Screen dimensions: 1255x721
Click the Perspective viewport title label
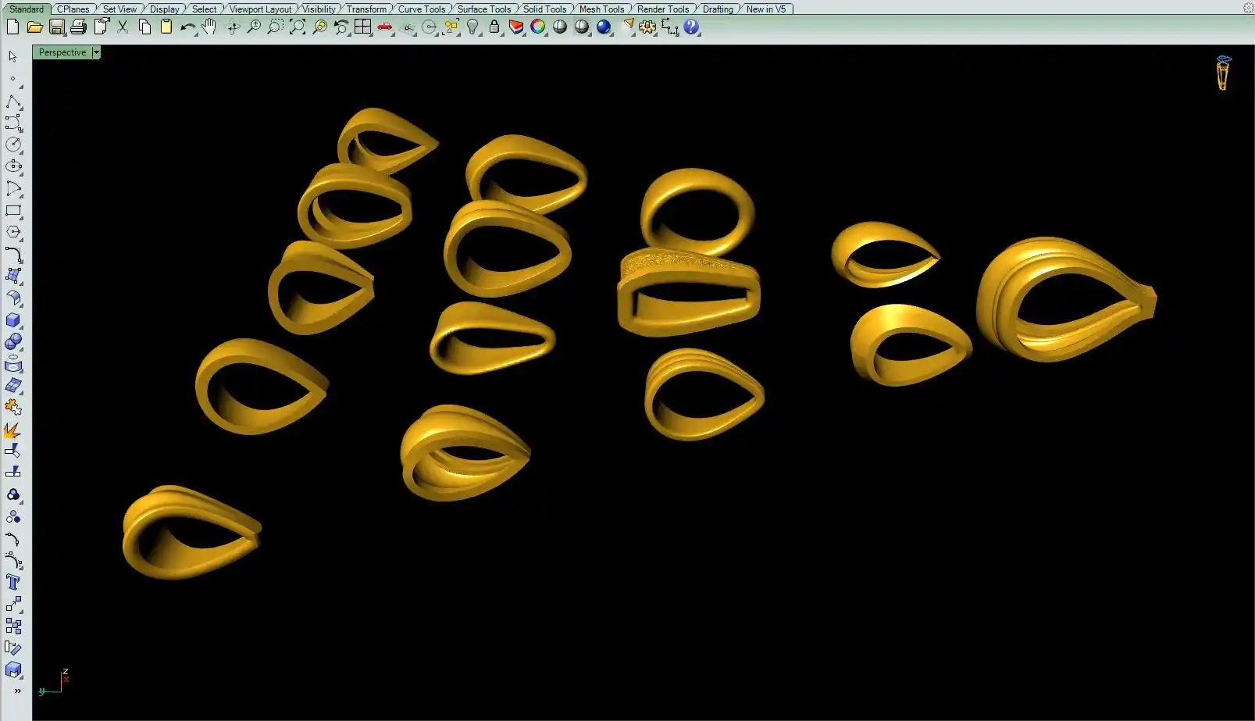62,52
